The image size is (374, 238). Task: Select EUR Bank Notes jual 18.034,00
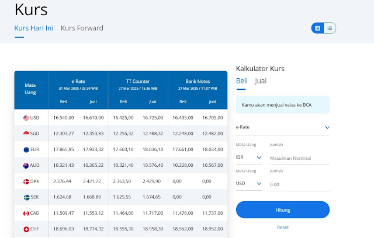(213, 149)
